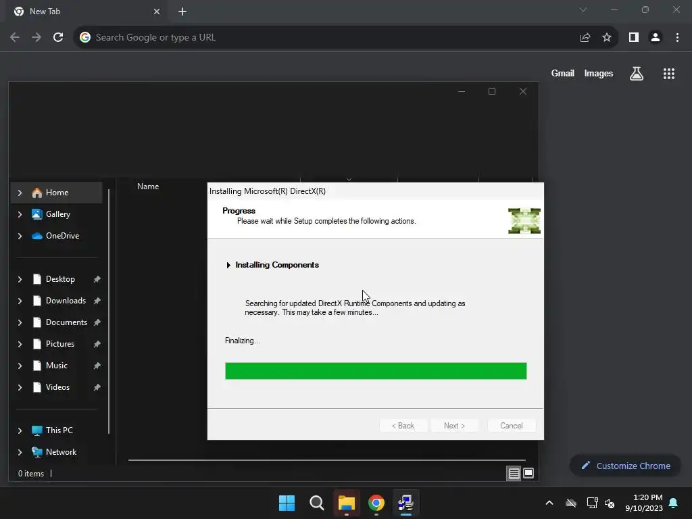Click Cancel in the DirectX installer
The width and height of the screenshot is (692, 519).
tap(511, 426)
